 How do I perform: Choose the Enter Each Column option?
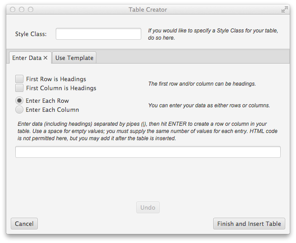(x=19, y=110)
